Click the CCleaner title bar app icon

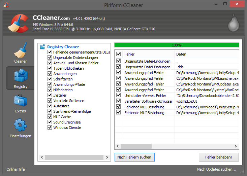(x=6, y=5)
